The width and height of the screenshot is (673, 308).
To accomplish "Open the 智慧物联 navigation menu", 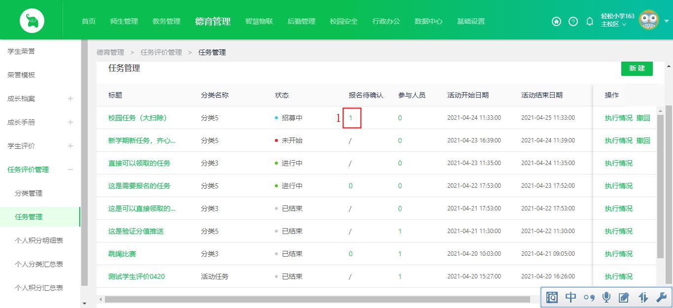I will (259, 21).
